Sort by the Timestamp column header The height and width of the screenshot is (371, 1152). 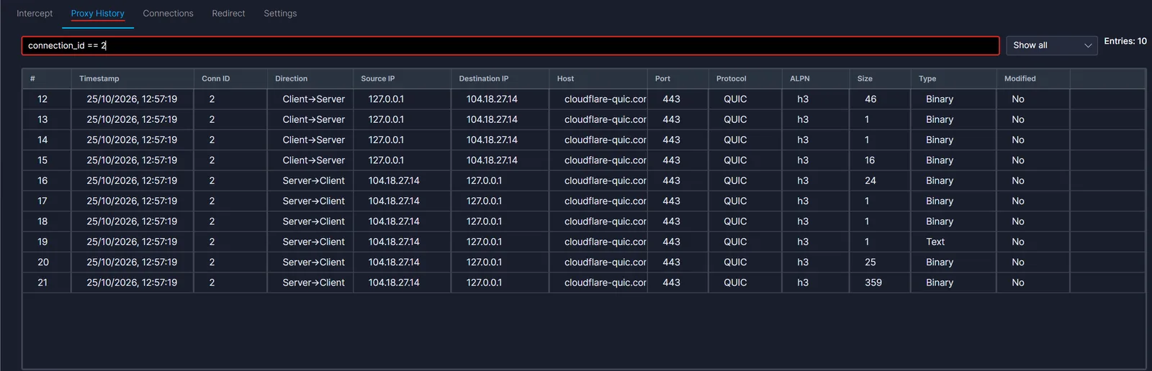click(x=132, y=78)
